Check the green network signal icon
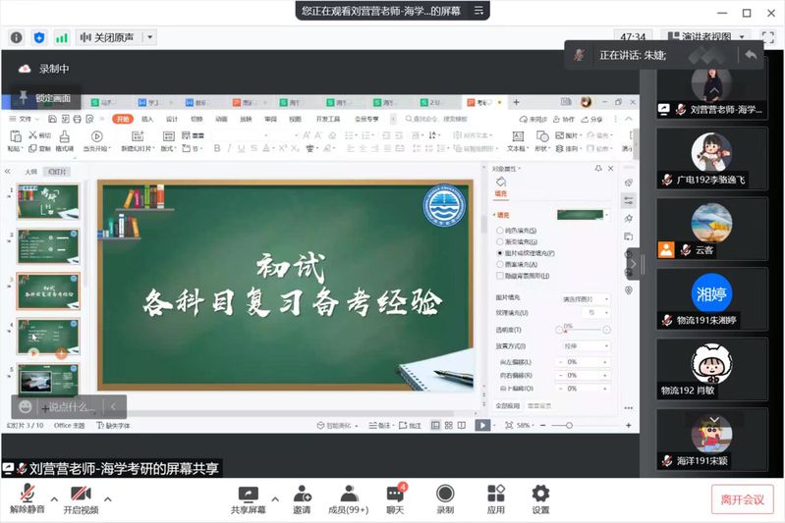Image resolution: width=785 pixels, height=523 pixels. coord(62,38)
